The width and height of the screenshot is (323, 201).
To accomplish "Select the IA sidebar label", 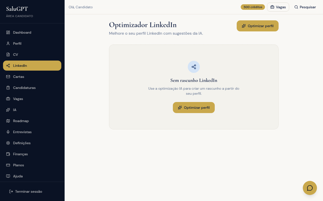I will pyautogui.click(x=15, y=110).
